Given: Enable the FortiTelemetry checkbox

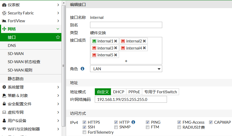Looking at the screenshot, I should pyautogui.click(x=84, y=132).
